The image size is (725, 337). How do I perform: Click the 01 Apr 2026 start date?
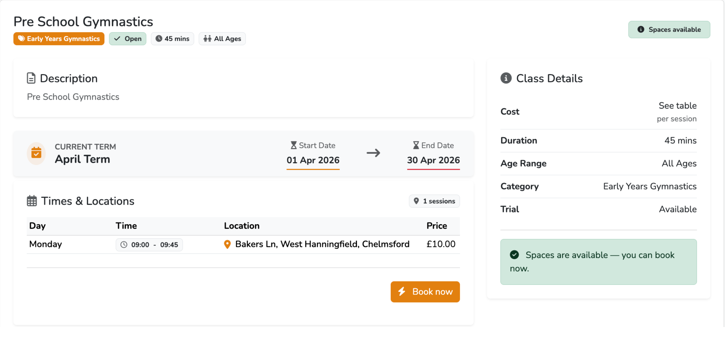coord(313,160)
